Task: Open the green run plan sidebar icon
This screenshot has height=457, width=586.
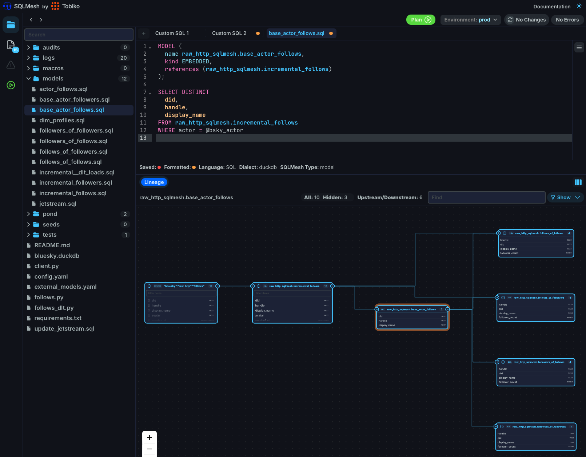Action: tap(11, 85)
